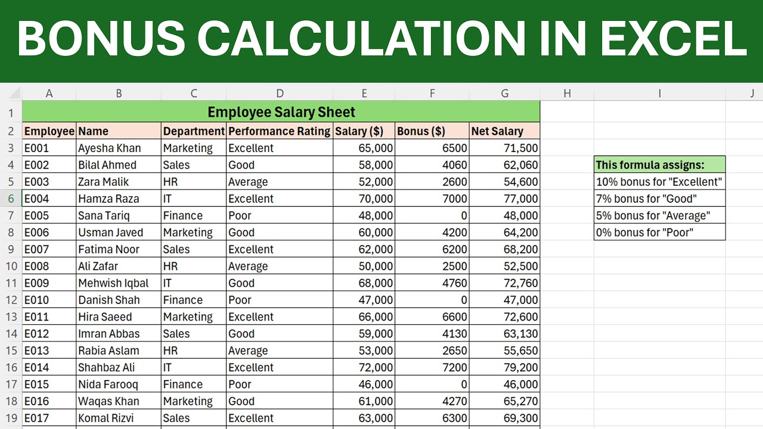Viewport: 763px width, 429px height.
Task: Select the column I header
Action: (x=660, y=93)
